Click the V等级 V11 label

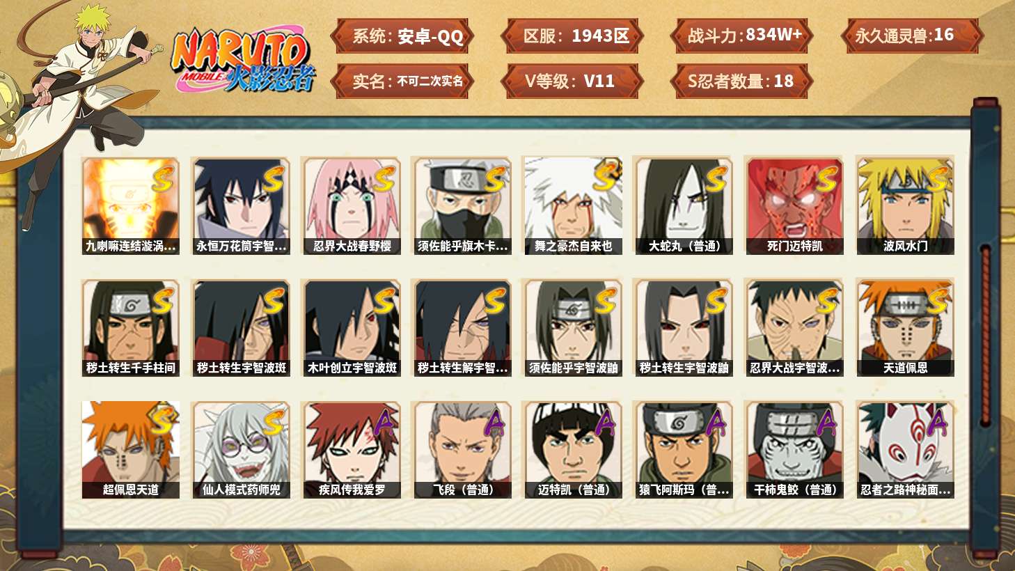pos(572,81)
